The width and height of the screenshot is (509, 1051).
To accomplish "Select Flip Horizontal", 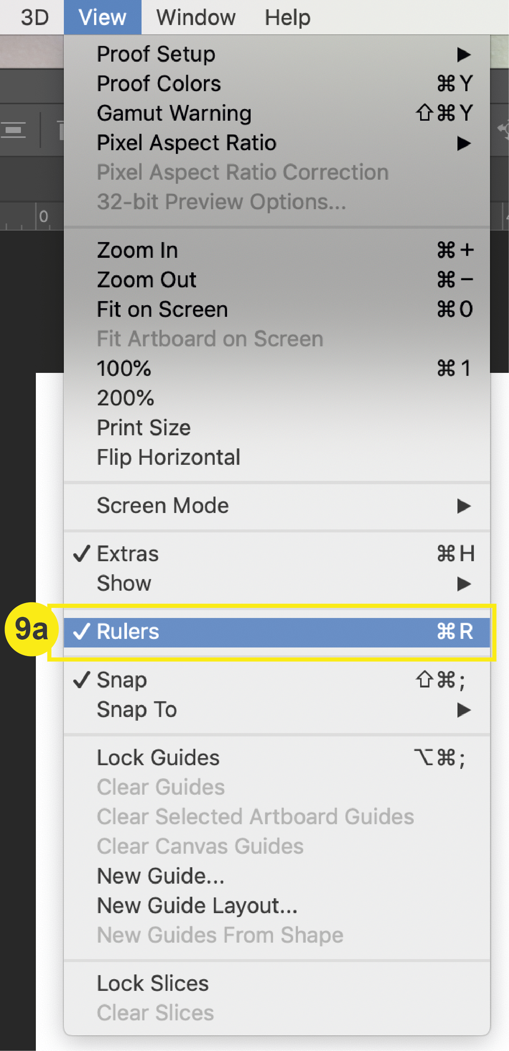I will pos(168,457).
